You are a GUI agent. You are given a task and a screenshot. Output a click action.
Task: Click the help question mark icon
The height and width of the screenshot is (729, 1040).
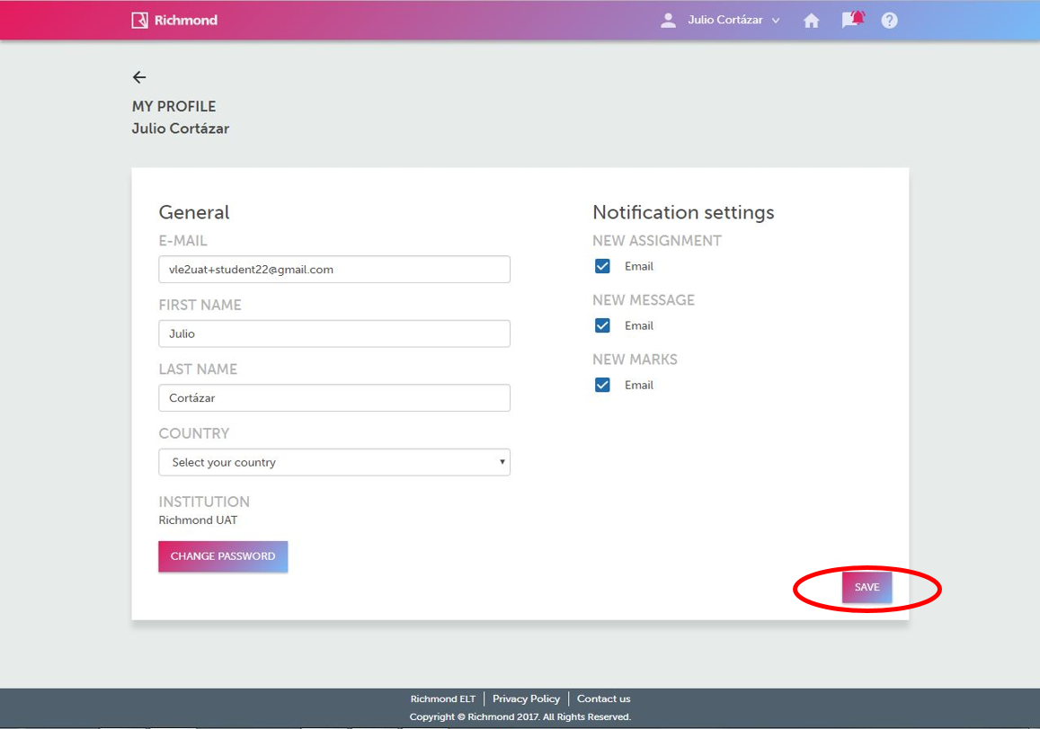coord(889,21)
